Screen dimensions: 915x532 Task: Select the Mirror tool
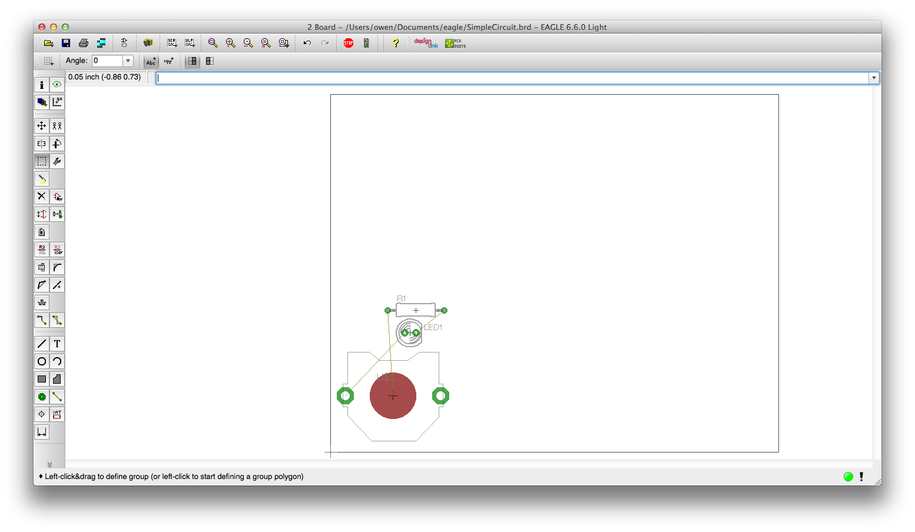point(42,144)
